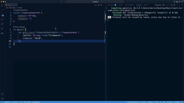Image resolution: width=184 pixels, height=103 pixels.
Task: Click the Not Committed Yet blame status
Action: click(x=132, y=102)
